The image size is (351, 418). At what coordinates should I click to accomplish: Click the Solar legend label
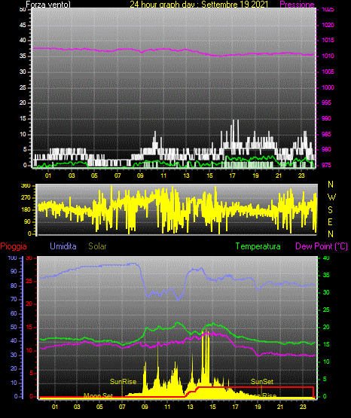(x=97, y=246)
